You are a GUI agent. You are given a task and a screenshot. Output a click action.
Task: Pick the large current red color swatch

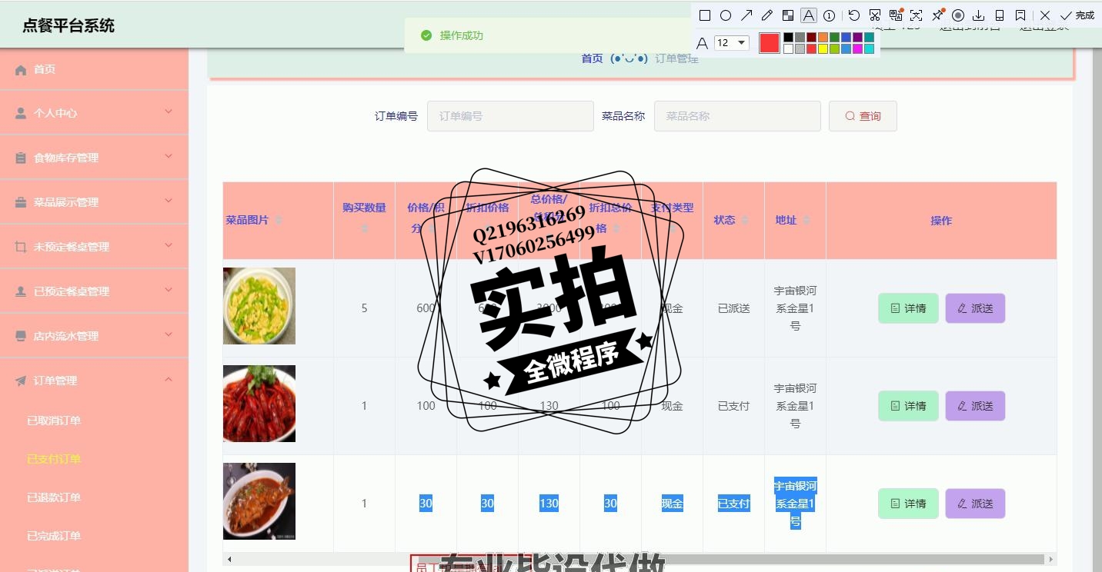770,43
